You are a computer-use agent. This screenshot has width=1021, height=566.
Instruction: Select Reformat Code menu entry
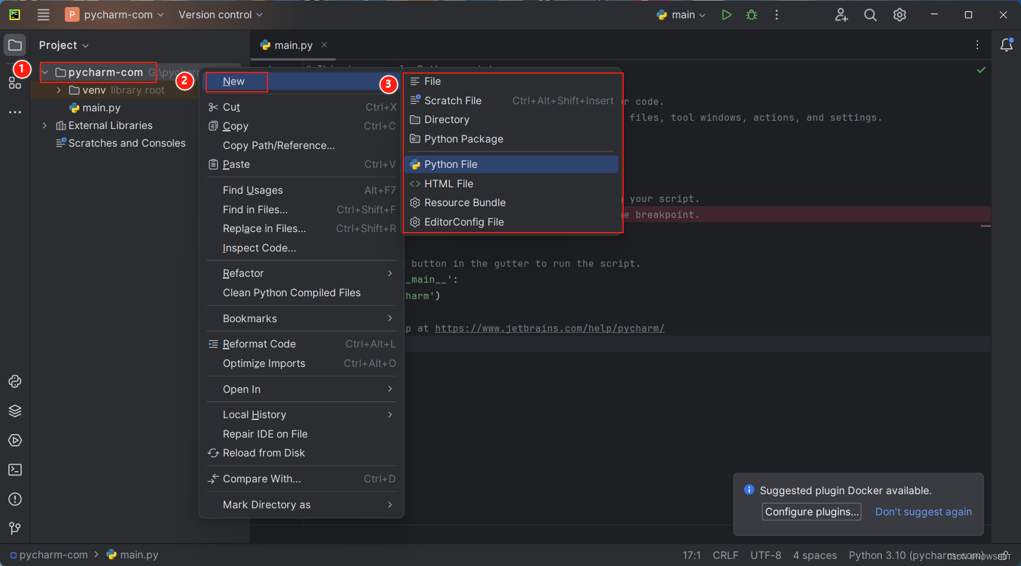(301, 344)
